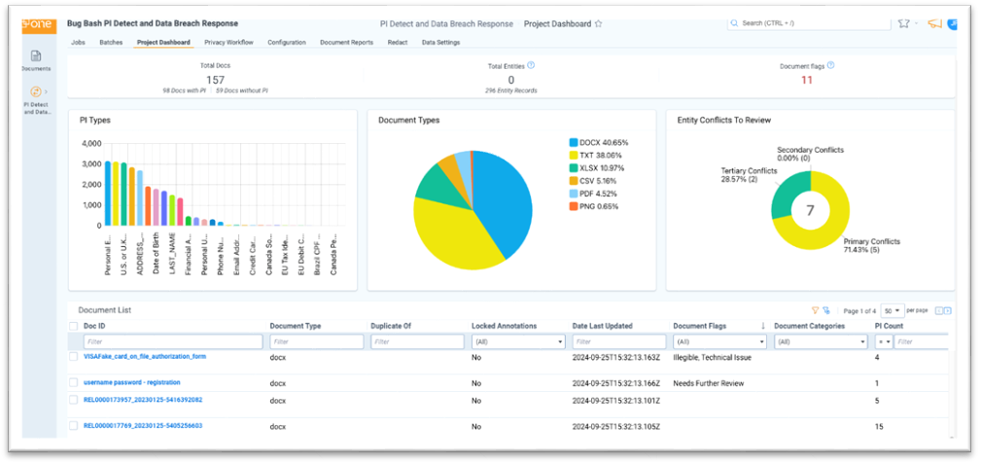The height and width of the screenshot is (464, 981).
Task: Open the Redact tab
Action: coord(398,43)
